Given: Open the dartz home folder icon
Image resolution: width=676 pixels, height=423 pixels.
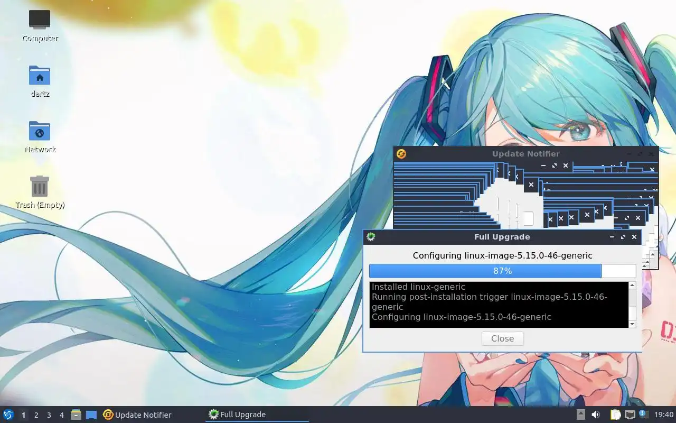Looking at the screenshot, I should [x=40, y=81].
